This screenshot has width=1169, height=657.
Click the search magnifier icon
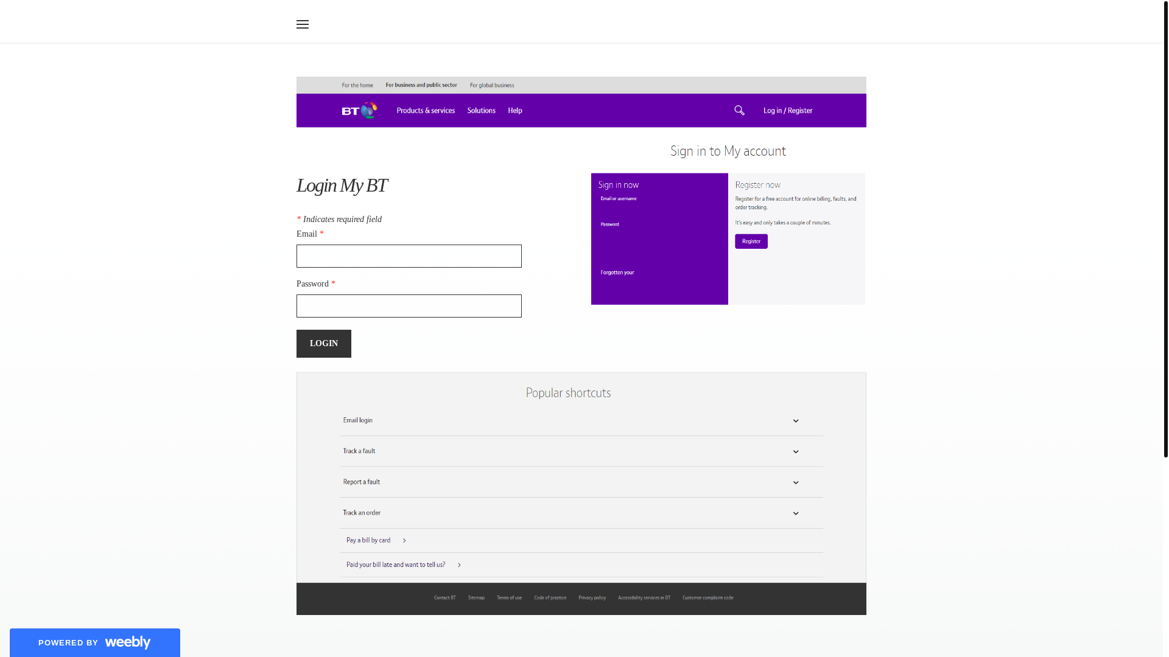pyautogui.click(x=739, y=110)
